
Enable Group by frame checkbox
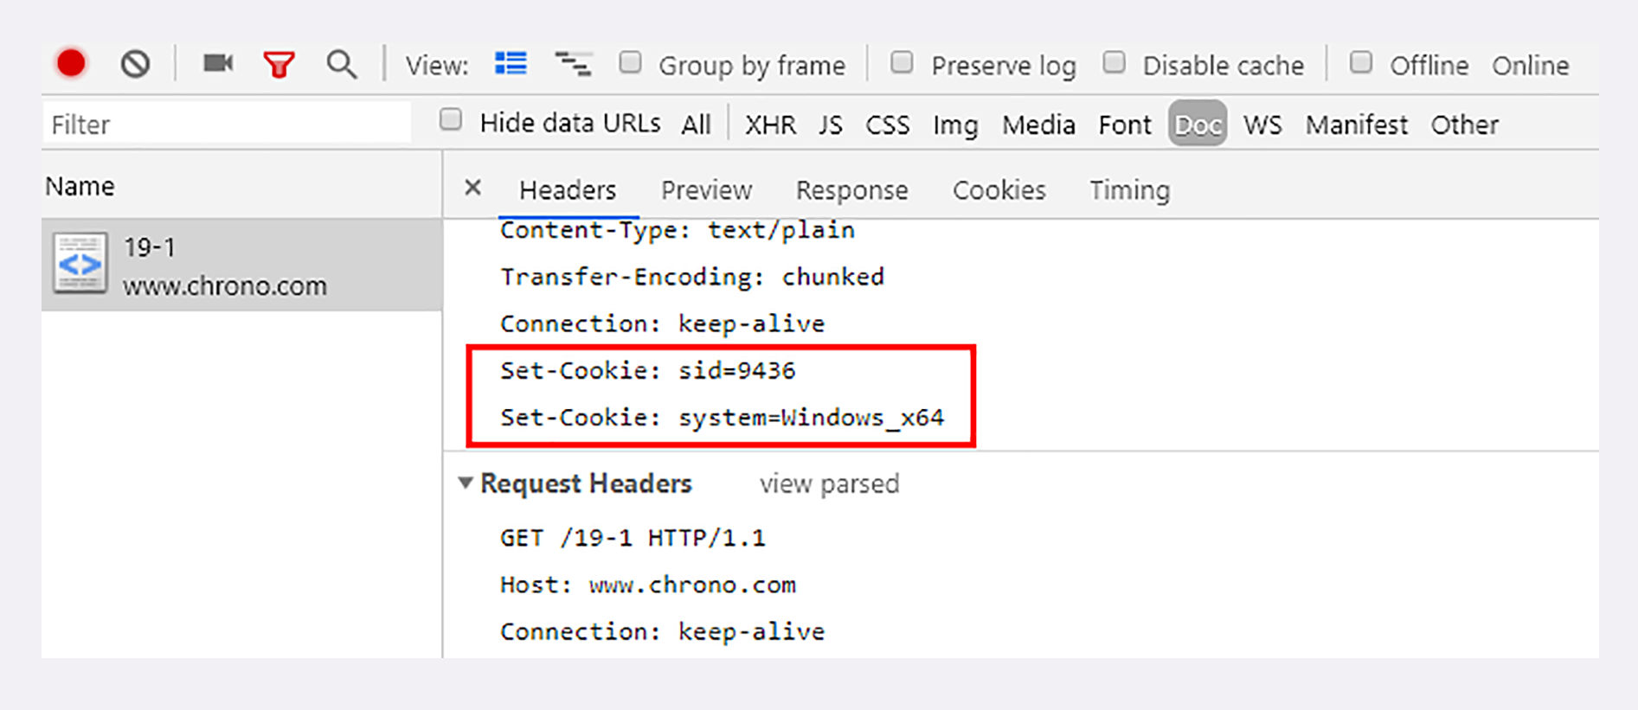pos(630,62)
